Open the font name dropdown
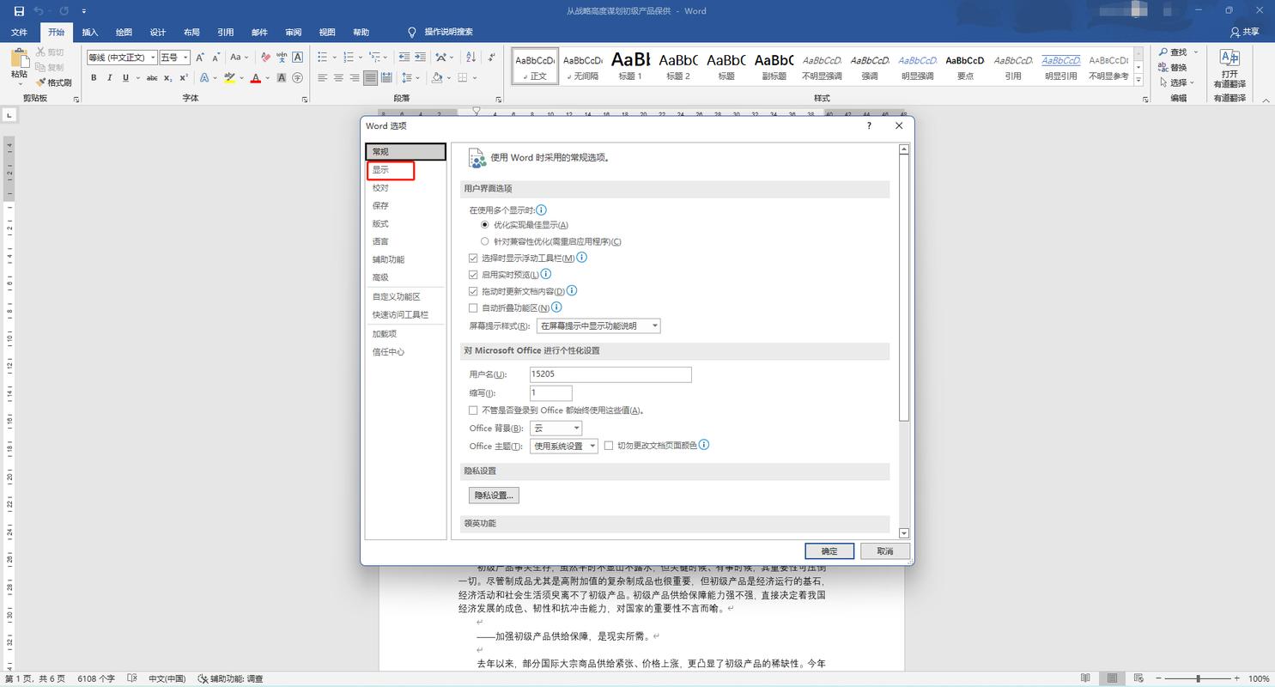 153,58
